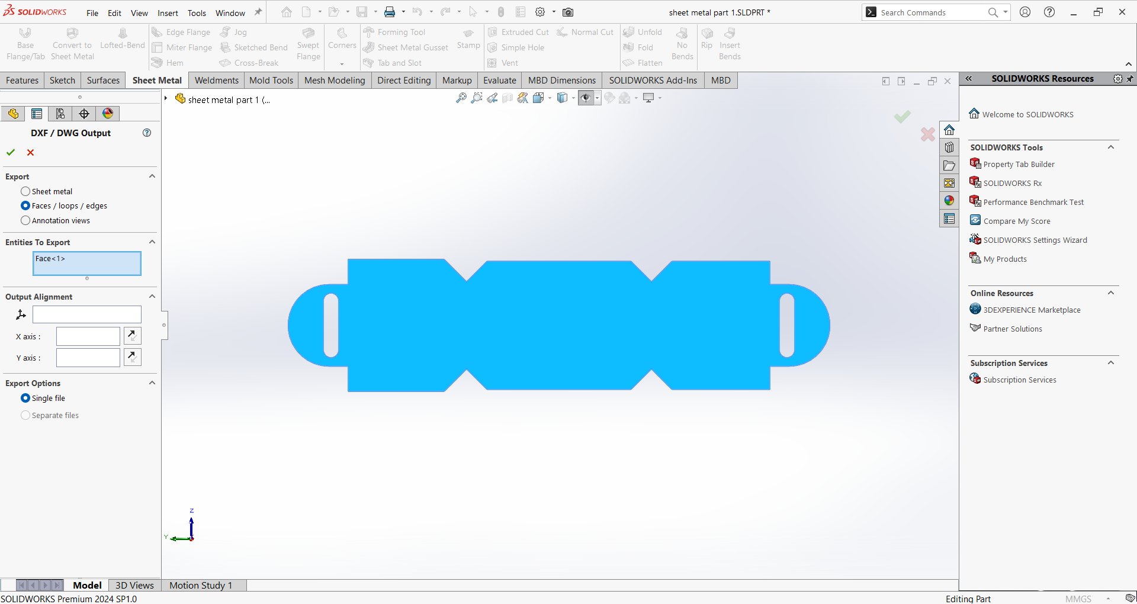
Task: Switch to the Motion Study 1 tab
Action: [201, 585]
